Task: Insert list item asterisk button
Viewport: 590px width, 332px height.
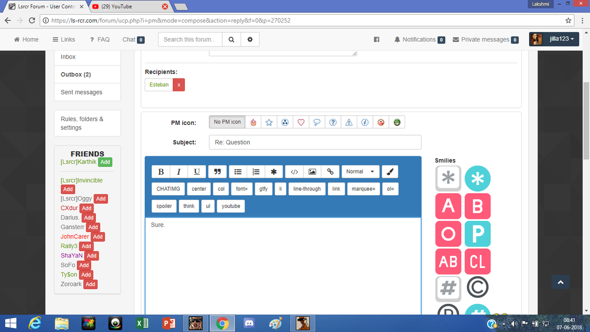Action: point(274,172)
